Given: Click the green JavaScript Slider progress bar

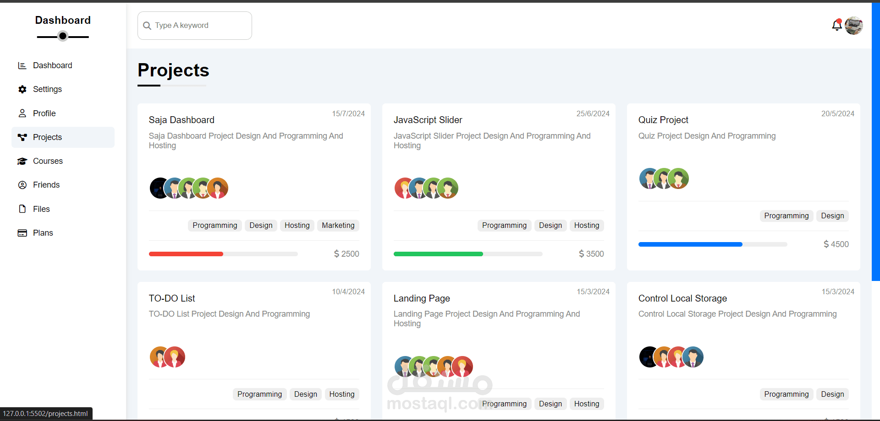Looking at the screenshot, I should click(x=438, y=254).
